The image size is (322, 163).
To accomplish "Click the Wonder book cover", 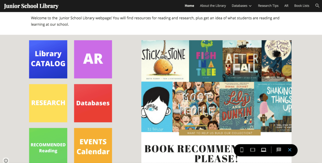I will [157, 107].
